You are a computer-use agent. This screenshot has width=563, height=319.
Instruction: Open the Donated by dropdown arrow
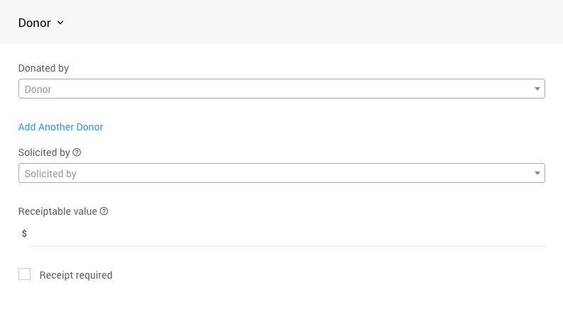(537, 89)
